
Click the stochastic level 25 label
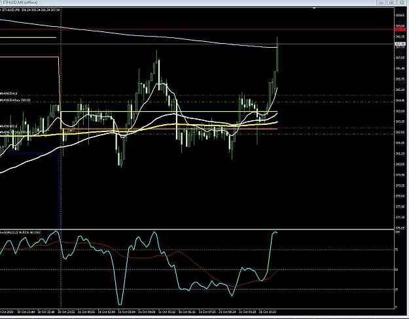397,290
